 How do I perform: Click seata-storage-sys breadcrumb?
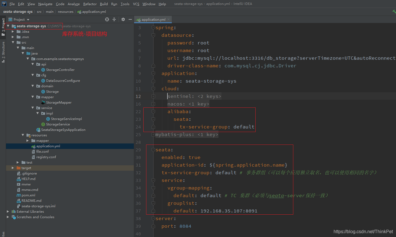click(18, 12)
